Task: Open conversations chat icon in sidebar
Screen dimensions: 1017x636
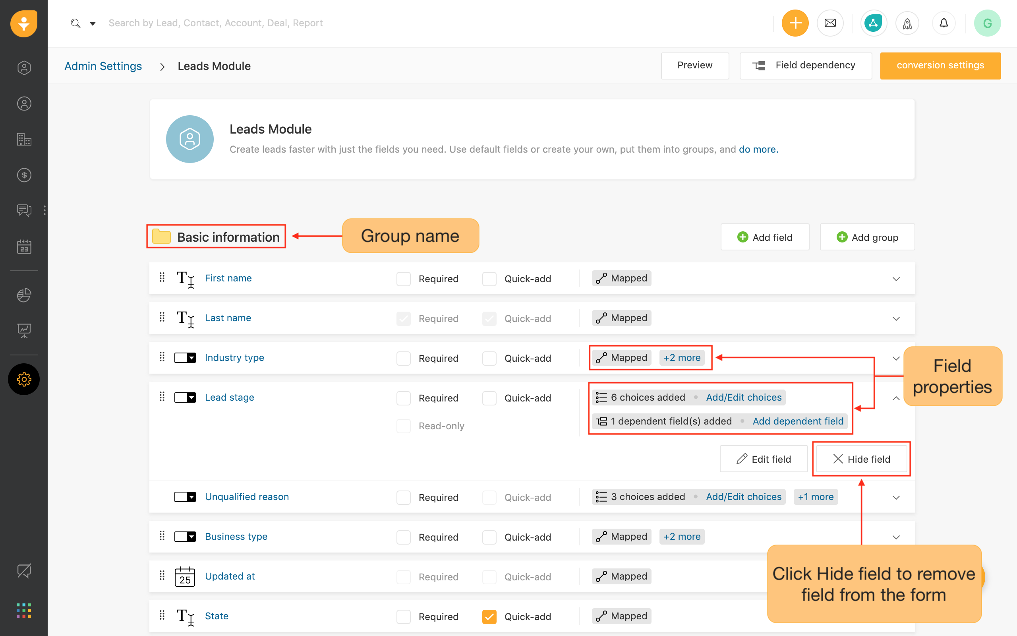Action: pos(24,210)
